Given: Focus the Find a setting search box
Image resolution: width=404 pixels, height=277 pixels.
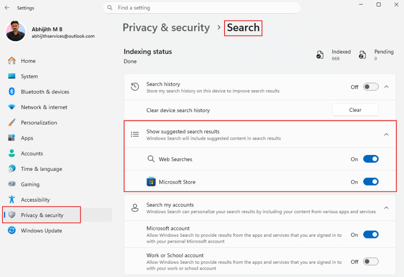Looking at the screenshot, I should [x=202, y=8].
